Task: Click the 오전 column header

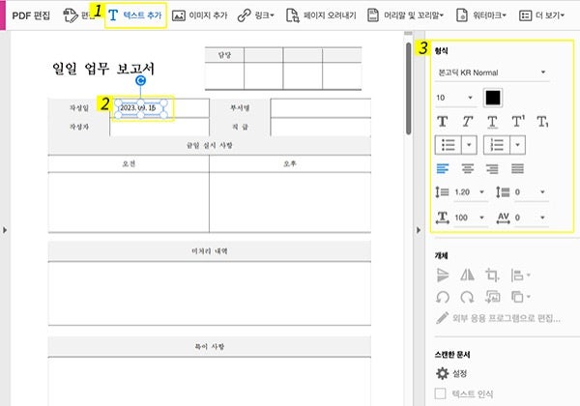Action: coord(129,163)
